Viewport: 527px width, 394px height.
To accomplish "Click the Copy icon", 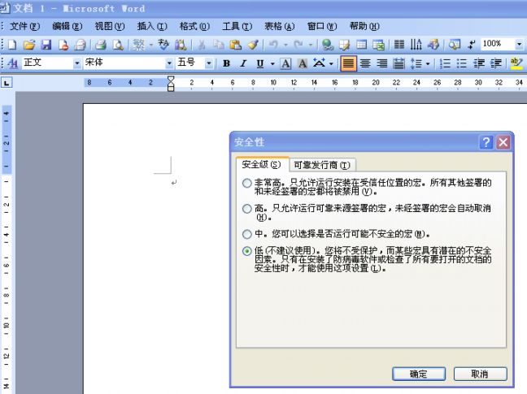I will 219,45.
